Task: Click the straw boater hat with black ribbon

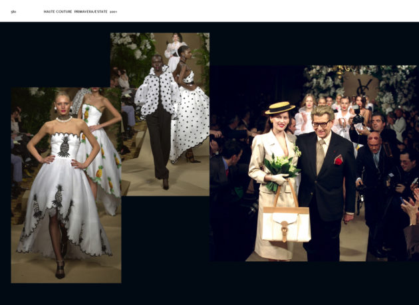Action: click(x=279, y=108)
